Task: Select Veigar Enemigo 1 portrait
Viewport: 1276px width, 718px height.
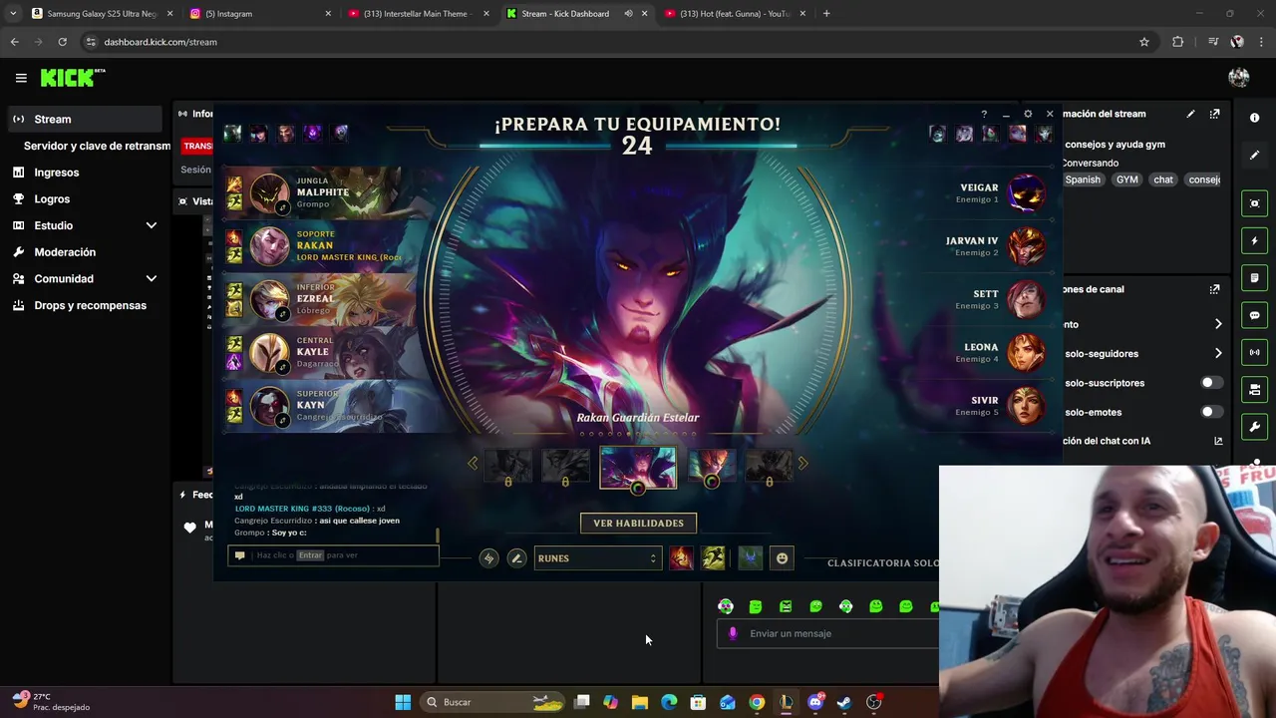Action: coord(1026,192)
